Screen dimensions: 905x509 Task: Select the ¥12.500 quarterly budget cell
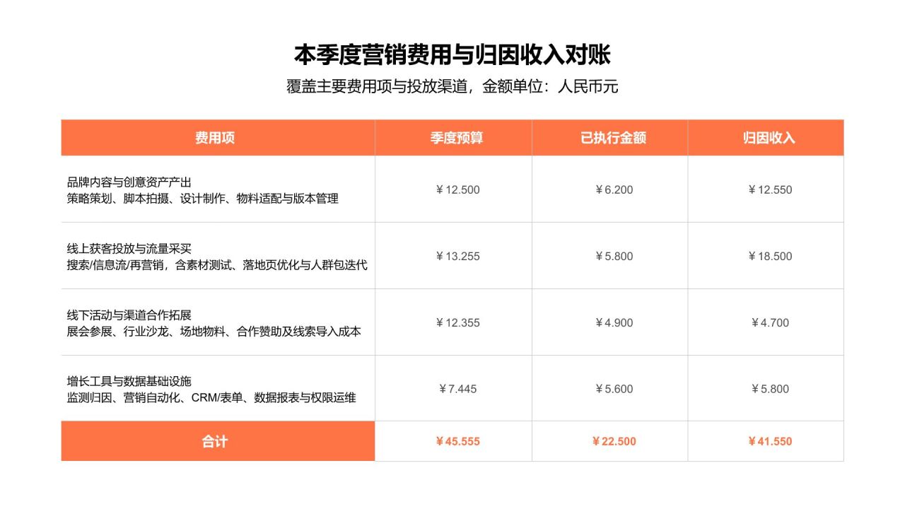click(x=457, y=189)
